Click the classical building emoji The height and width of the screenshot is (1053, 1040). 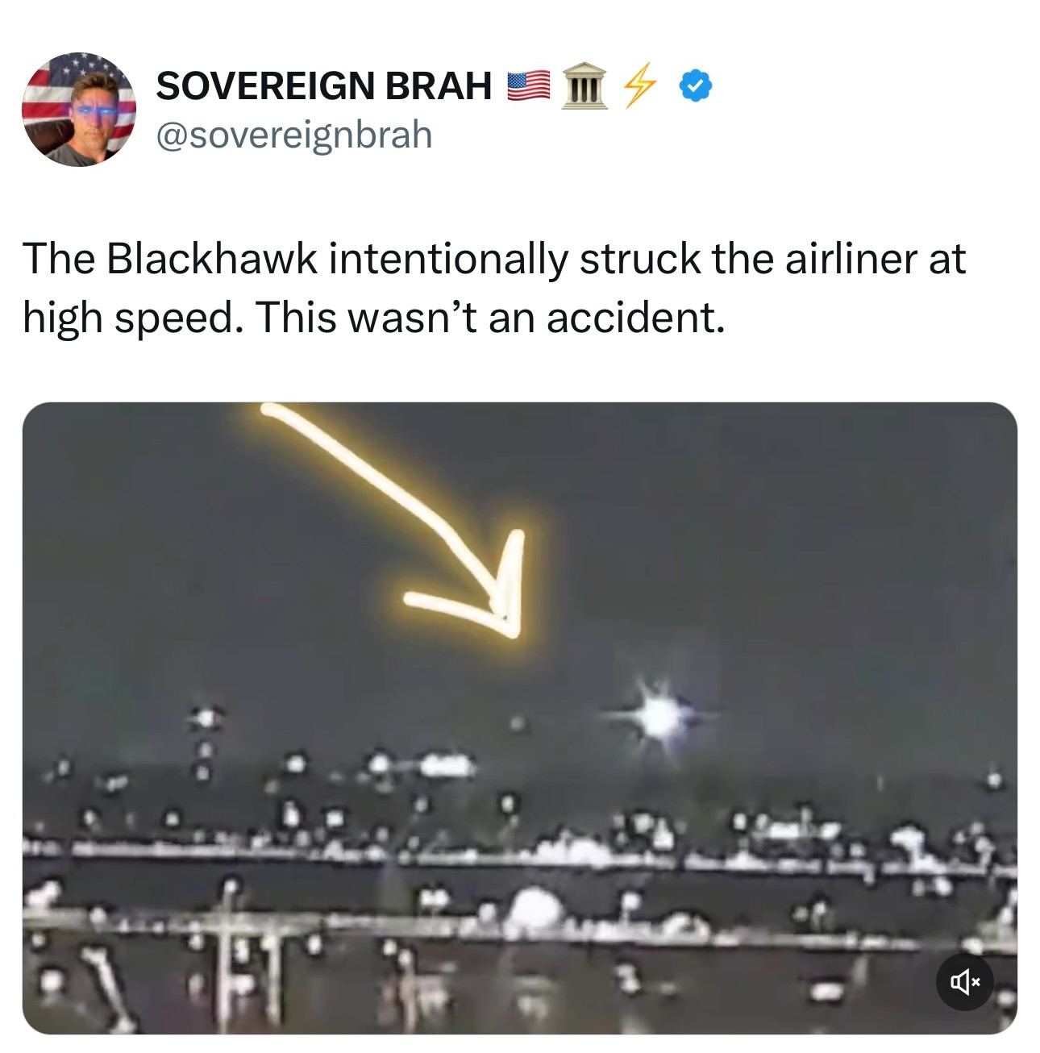point(584,85)
